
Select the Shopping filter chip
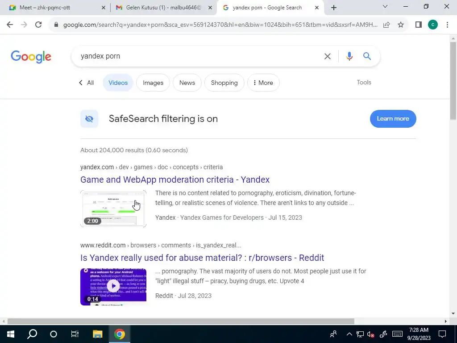224,83
